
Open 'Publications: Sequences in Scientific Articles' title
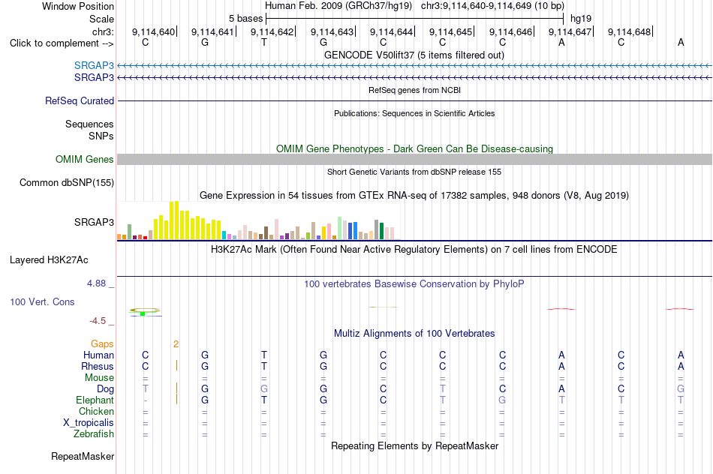414,113
